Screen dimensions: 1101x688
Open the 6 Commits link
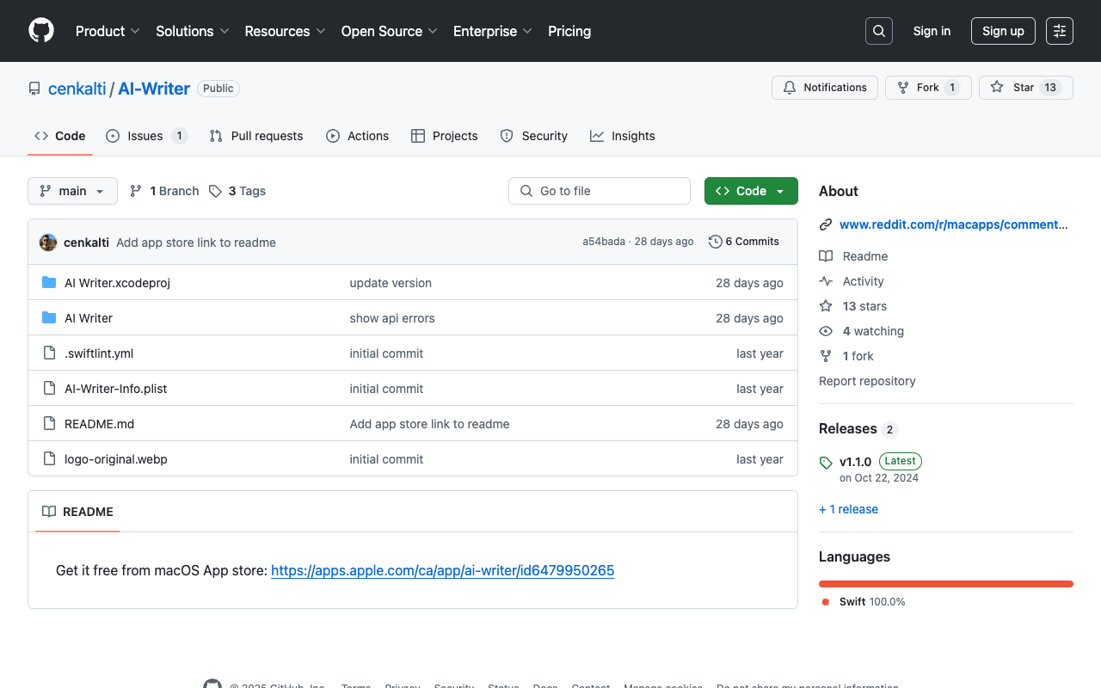744,242
